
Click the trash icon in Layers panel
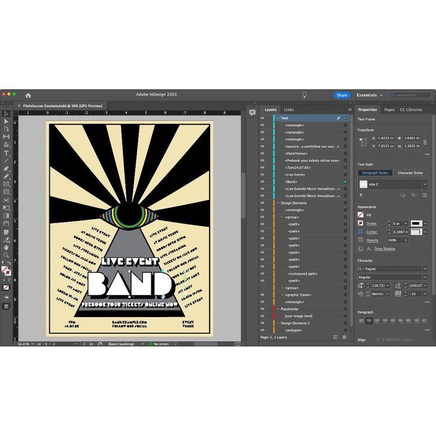pos(345,338)
